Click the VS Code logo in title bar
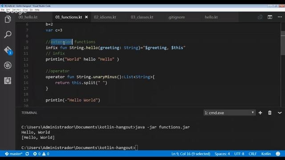 pyautogui.click(x=2, y=6)
